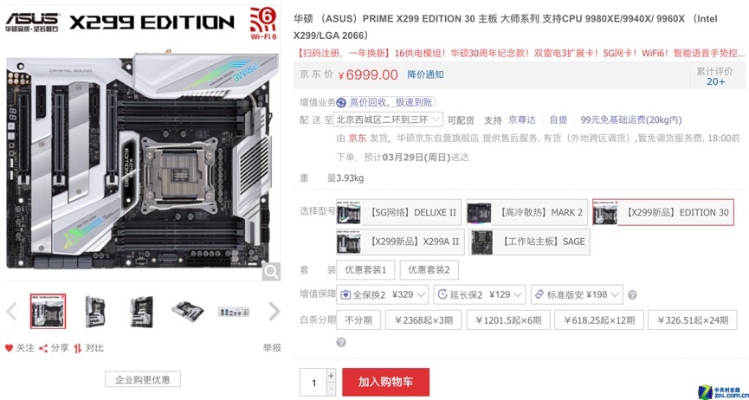Click the heart icon to follow product
Screen dimensions: 749x400
[9, 348]
